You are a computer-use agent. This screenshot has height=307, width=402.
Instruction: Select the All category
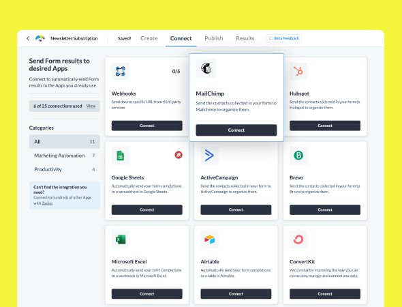[x=64, y=142]
